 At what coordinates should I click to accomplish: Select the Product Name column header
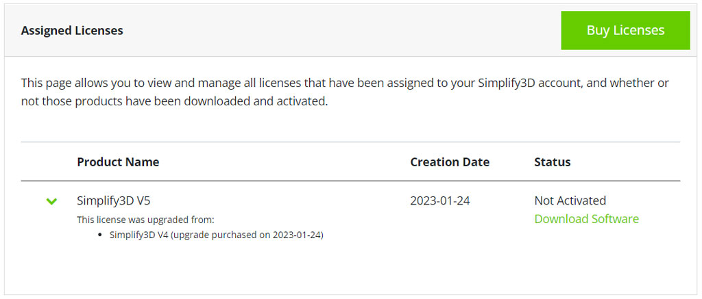coord(118,162)
